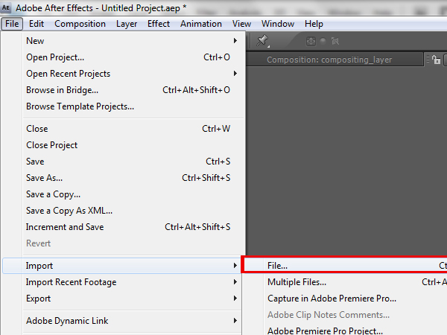Choose Increment and Save
The width and height of the screenshot is (447, 335).
click(65, 227)
